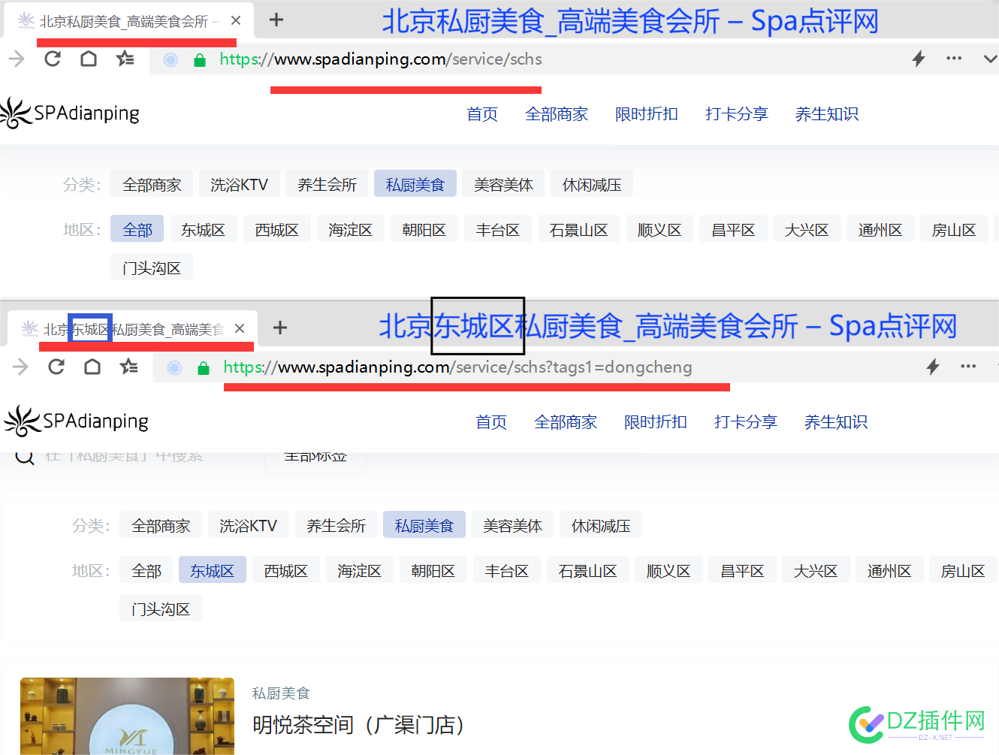Image resolution: width=999 pixels, height=755 pixels.
Task: Click site info shield icon in upper address bar
Action: 171,60
